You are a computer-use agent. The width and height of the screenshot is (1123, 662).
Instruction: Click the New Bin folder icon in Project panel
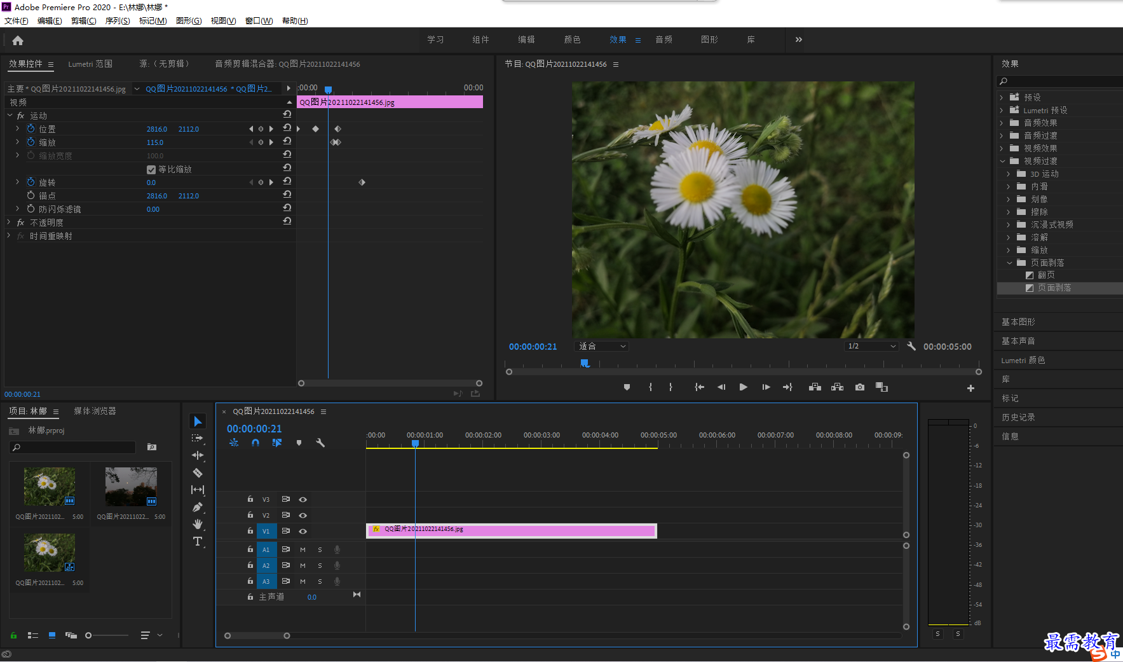(x=152, y=447)
